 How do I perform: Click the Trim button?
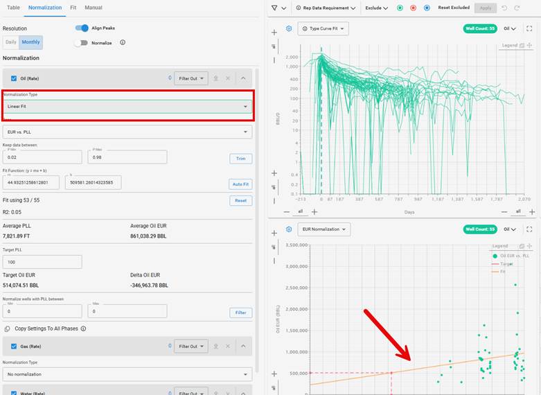pos(240,159)
